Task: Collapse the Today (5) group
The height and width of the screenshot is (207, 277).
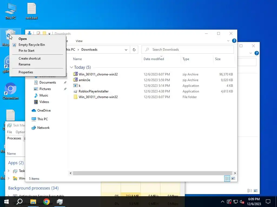Action: coord(71,67)
